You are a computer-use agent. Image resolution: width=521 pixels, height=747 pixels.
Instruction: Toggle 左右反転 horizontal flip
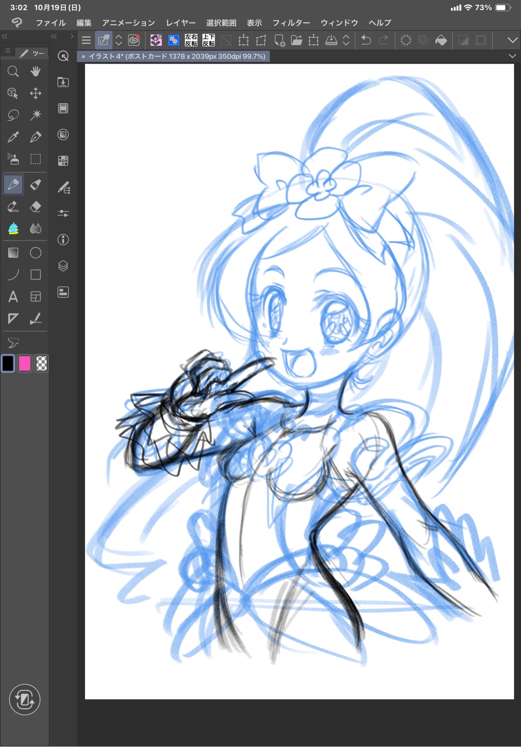(191, 41)
